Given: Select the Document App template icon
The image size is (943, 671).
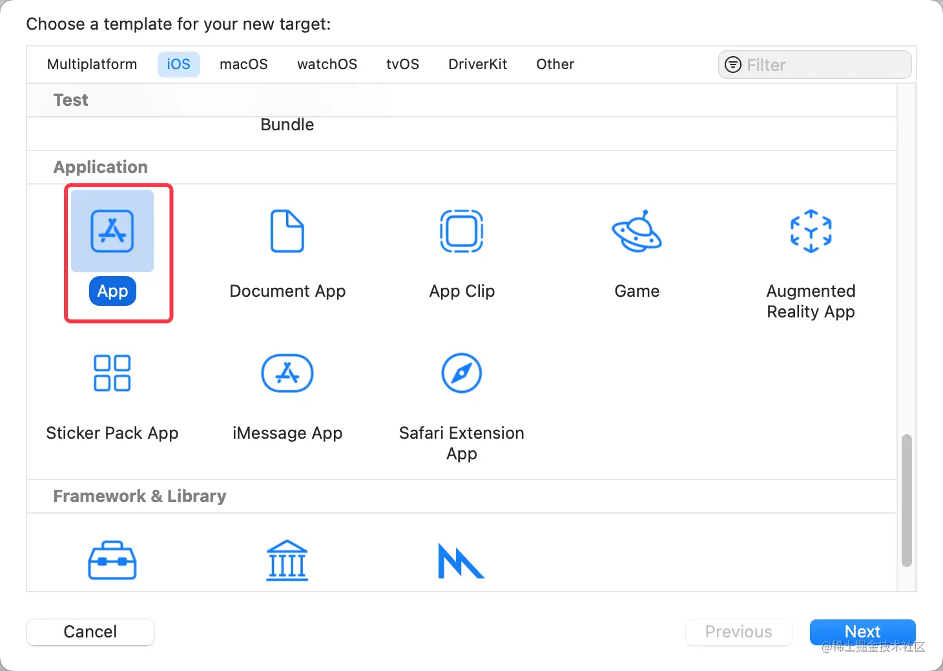Looking at the screenshot, I should click(x=287, y=231).
